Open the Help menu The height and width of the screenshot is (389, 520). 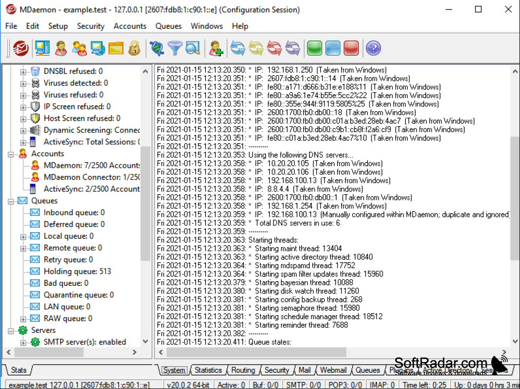tap(240, 26)
